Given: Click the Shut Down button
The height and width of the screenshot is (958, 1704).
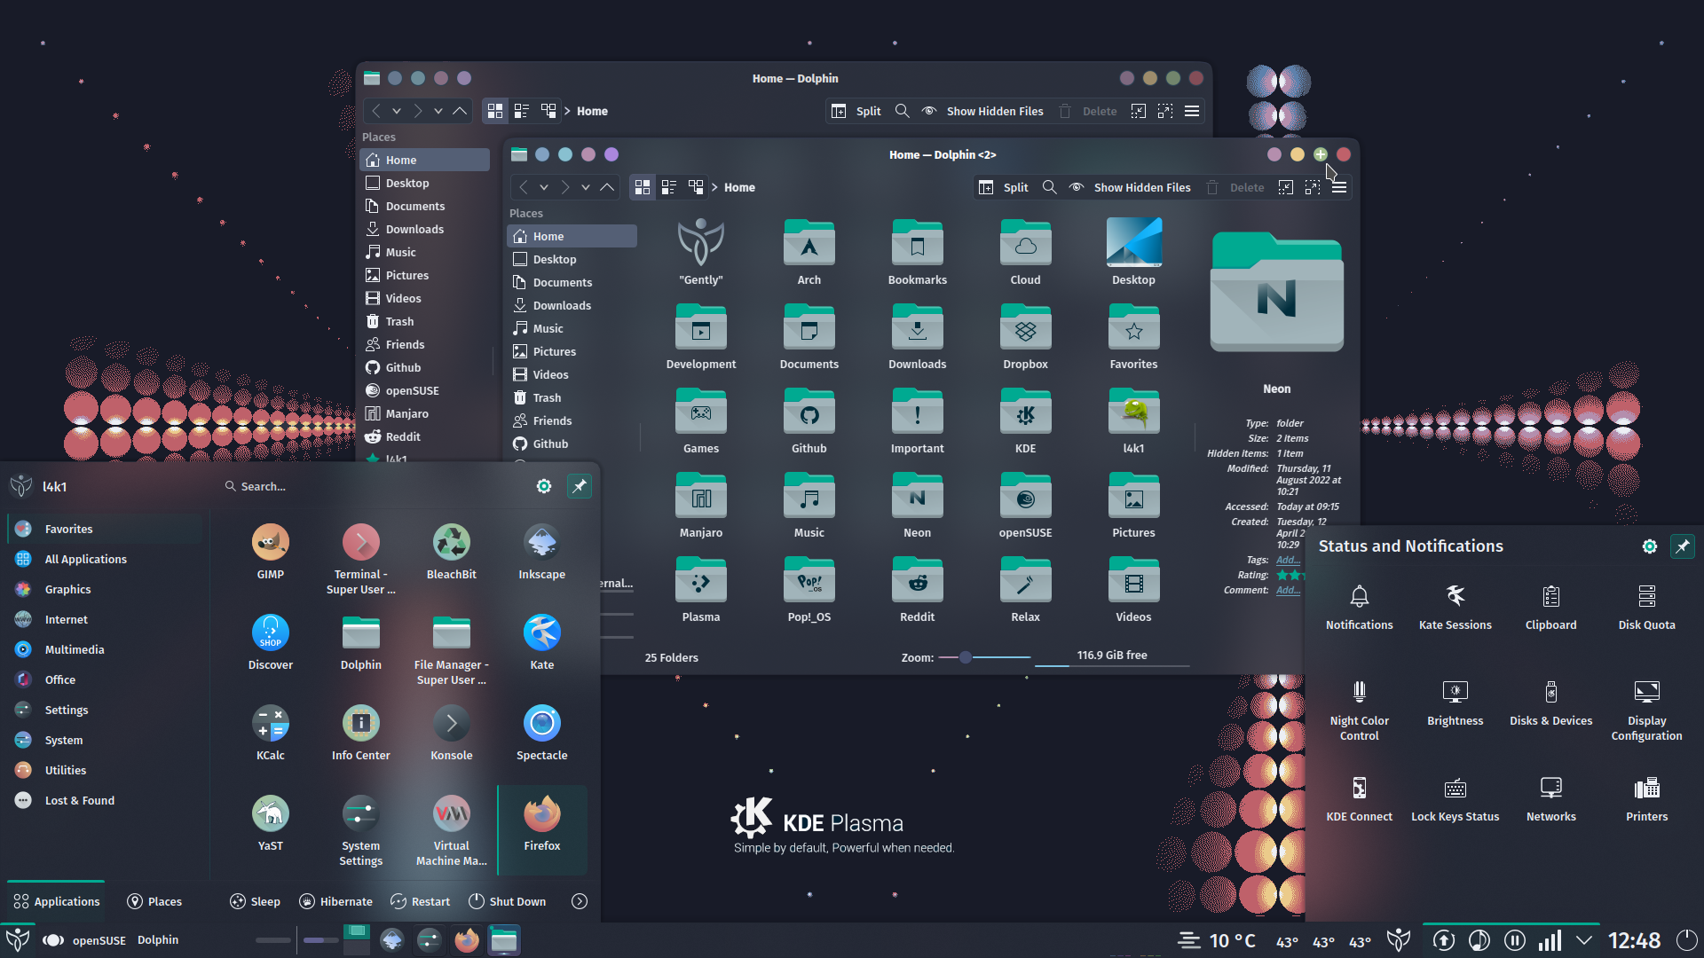Looking at the screenshot, I should 507,901.
